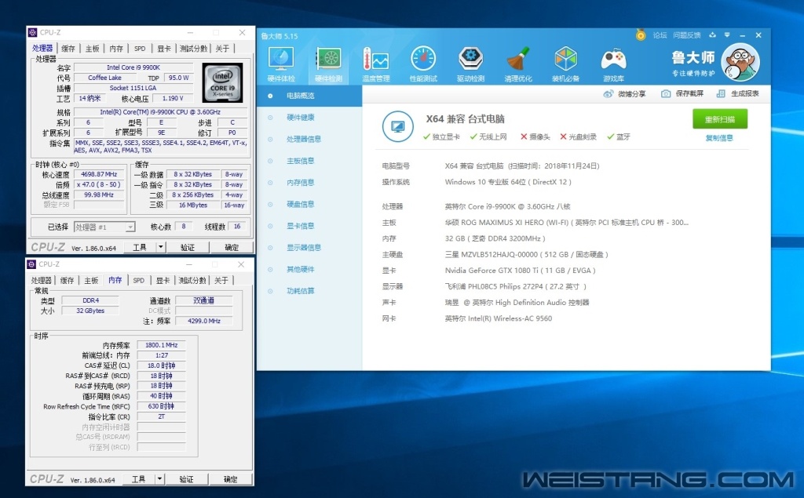
Task: Click 工具 button in top CPU-Z window
Action: tap(140, 248)
